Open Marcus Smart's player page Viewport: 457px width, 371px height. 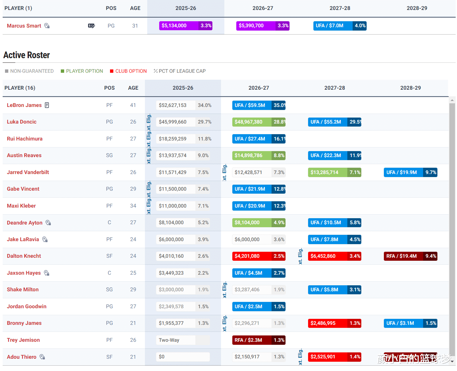coord(24,26)
